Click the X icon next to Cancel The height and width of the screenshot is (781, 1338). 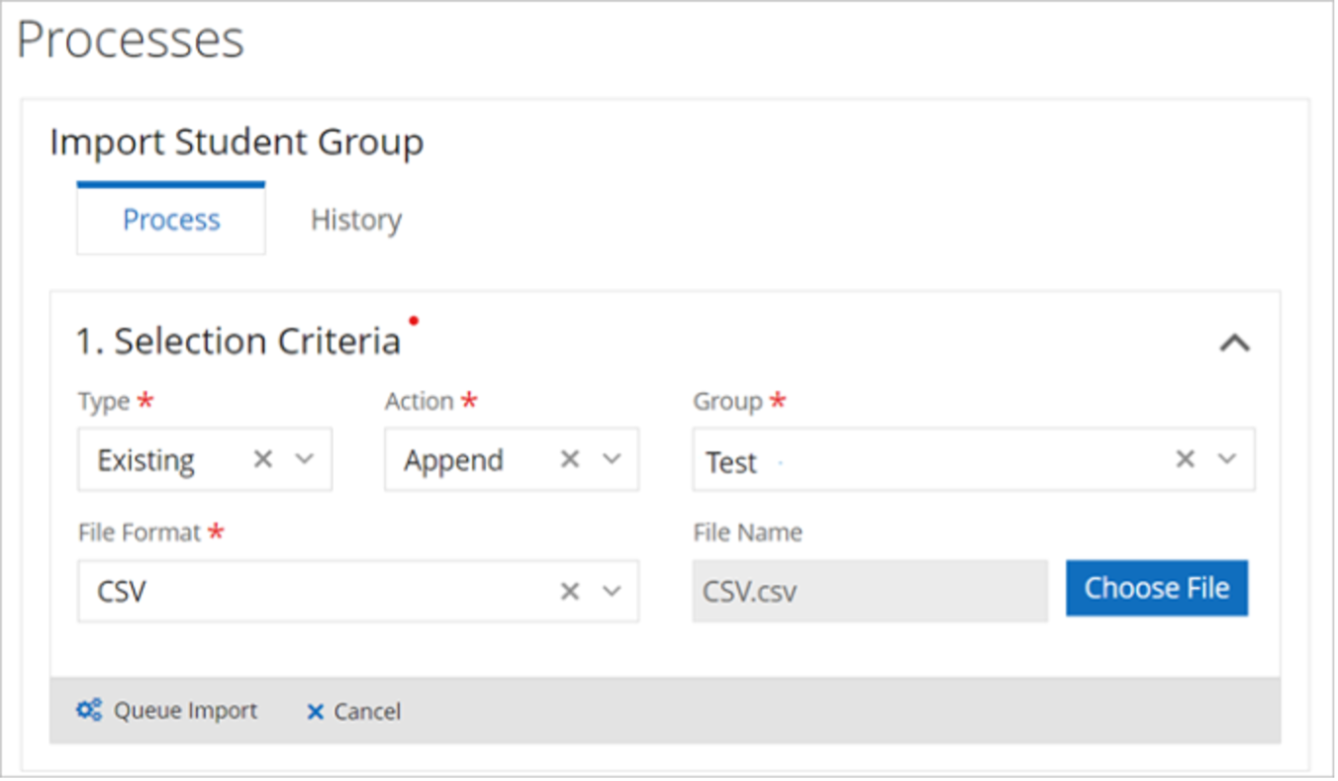315,711
